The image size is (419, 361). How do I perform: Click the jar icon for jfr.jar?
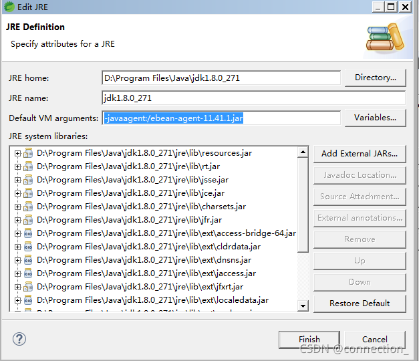click(x=28, y=220)
